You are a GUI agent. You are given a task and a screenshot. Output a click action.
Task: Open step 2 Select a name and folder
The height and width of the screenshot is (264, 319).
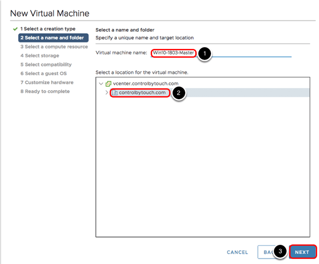(53, 38)
